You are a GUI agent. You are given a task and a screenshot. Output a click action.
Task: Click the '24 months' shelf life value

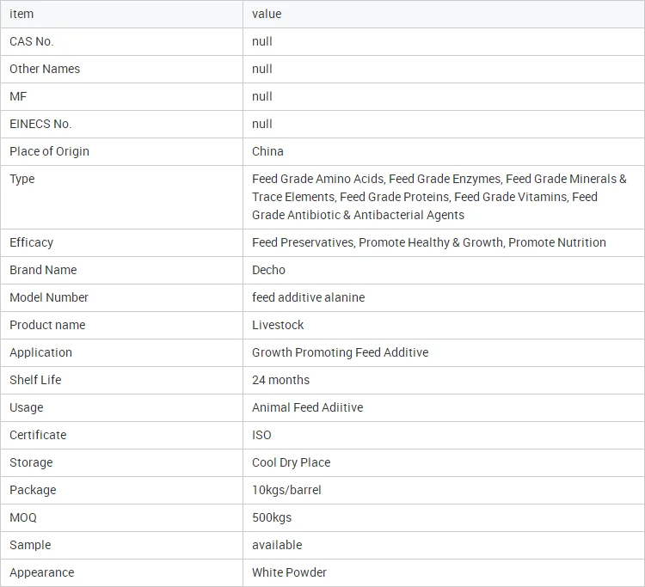point(280,380)
